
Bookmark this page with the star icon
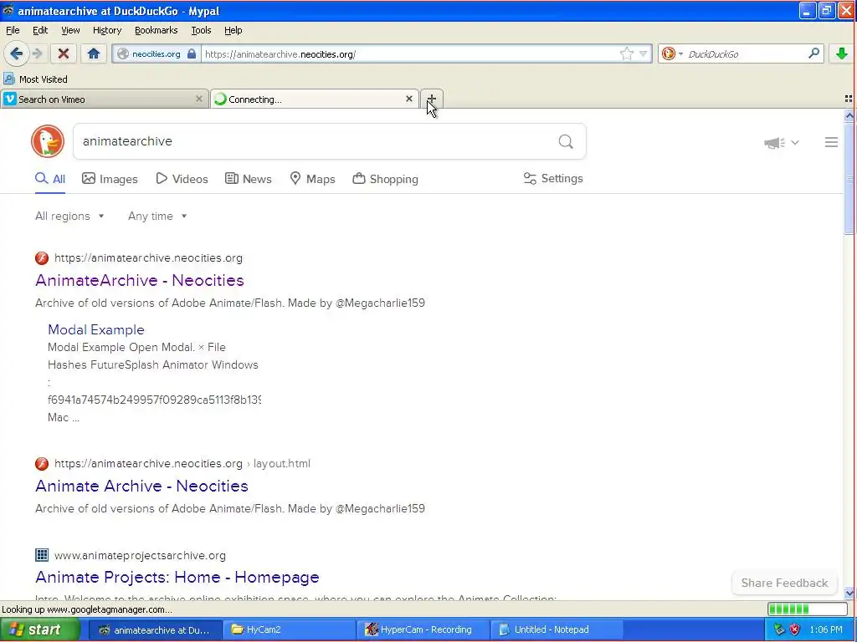point(626,53)
